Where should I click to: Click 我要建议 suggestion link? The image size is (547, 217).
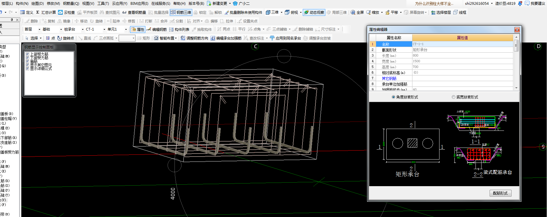click(x=535, y=4)
